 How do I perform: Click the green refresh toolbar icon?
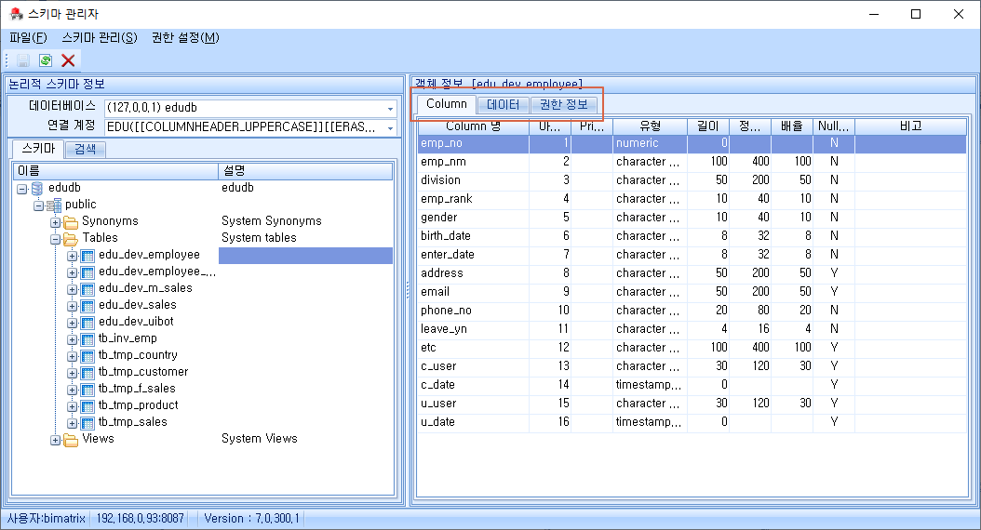pyautogui.click(x=46, y=60)
